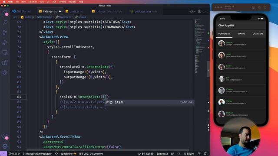Image resolution: width=278 pixels, height=156 pixels.
Task: Click 'Ln 84, Col 39' cursor position
Action: 146,153
